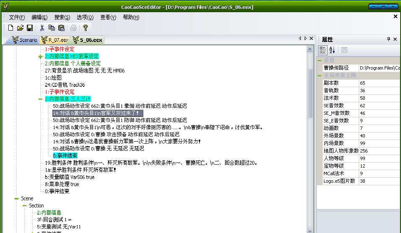Click the Help question mark icon
The width and height of the screenshot is (401, 233).
(85, 28)
